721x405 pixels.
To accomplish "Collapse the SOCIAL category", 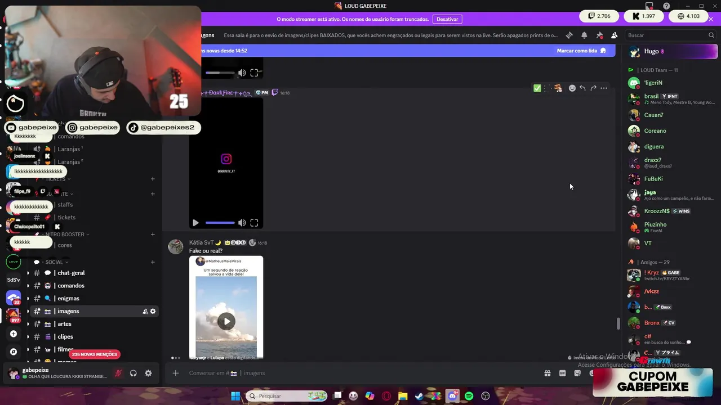I will (x=55, y=262).
